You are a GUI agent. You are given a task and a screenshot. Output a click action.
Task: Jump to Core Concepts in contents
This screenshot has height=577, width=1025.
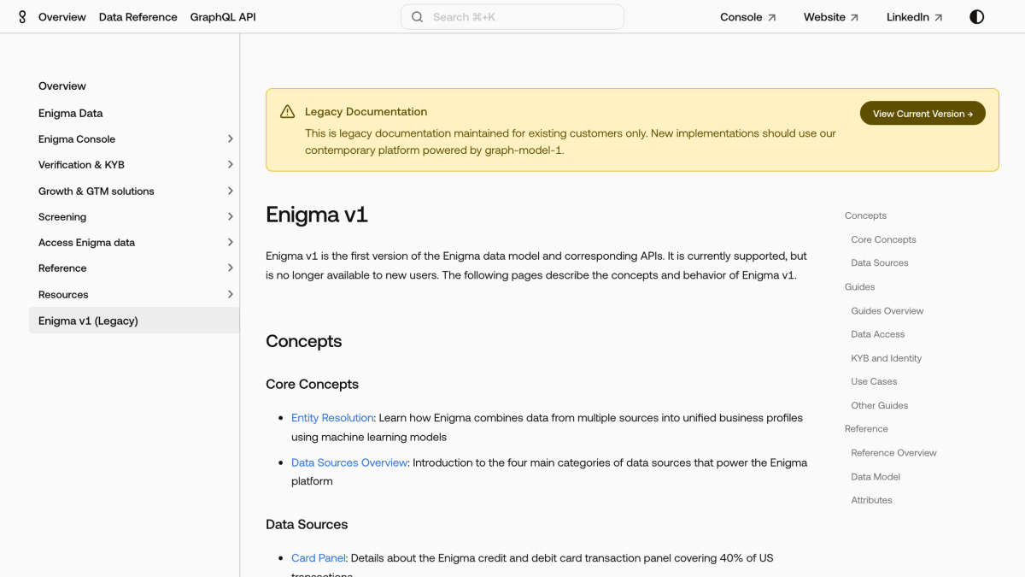883,239
